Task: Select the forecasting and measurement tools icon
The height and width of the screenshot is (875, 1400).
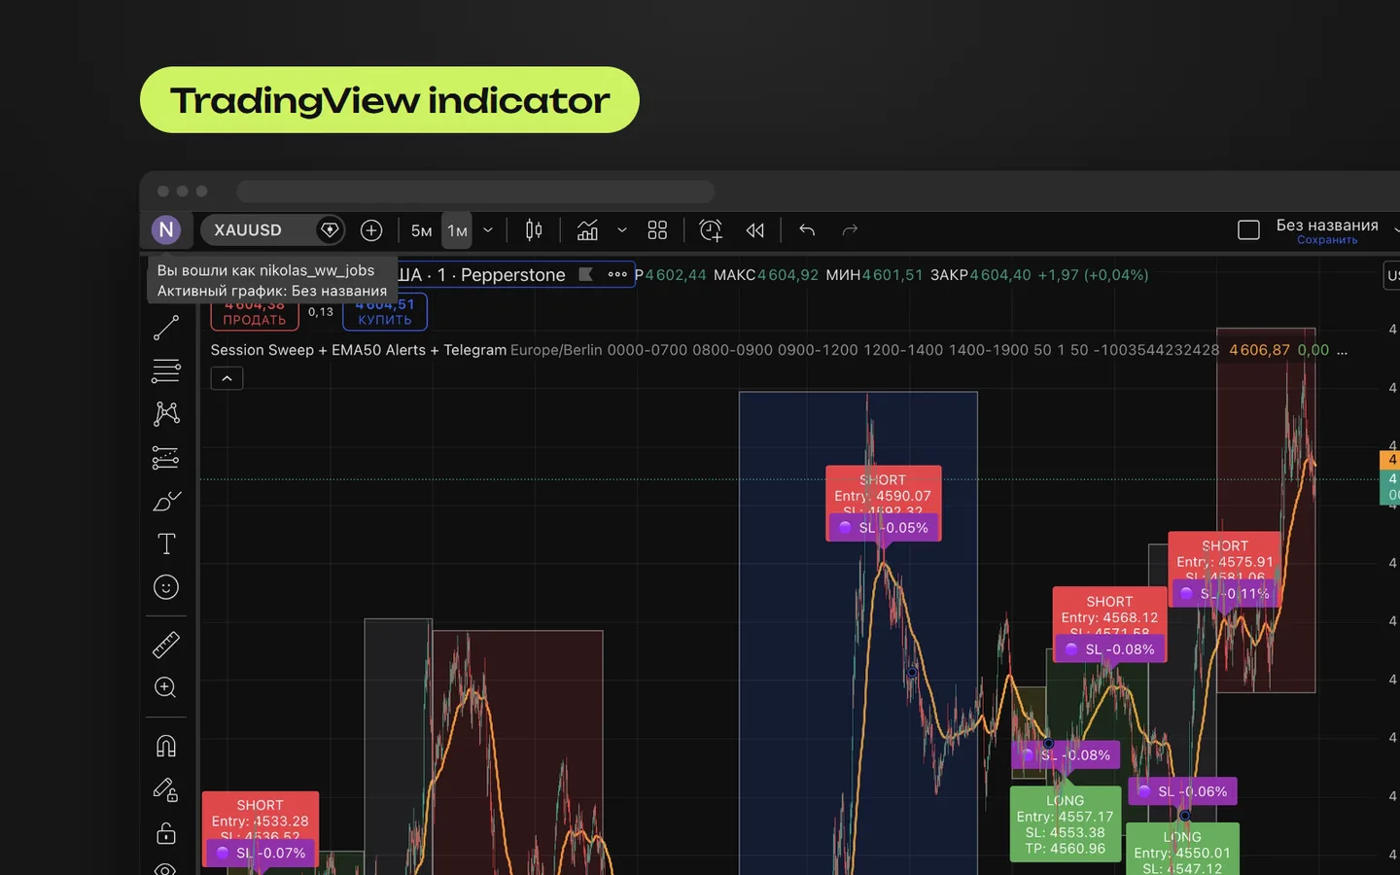Action: [166, 457]
